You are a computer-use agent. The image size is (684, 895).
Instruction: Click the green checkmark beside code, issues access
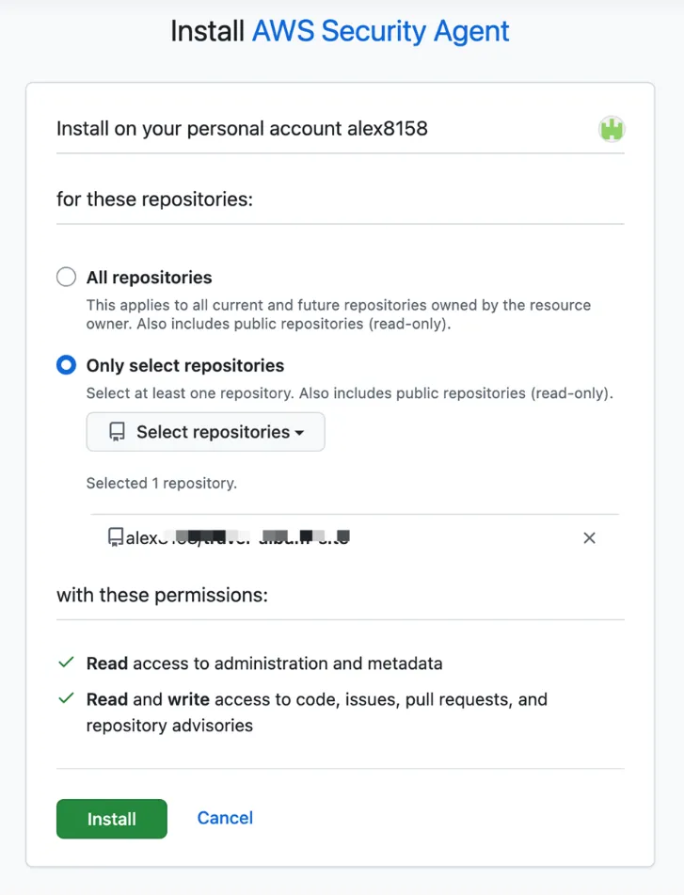click(66, 698)
